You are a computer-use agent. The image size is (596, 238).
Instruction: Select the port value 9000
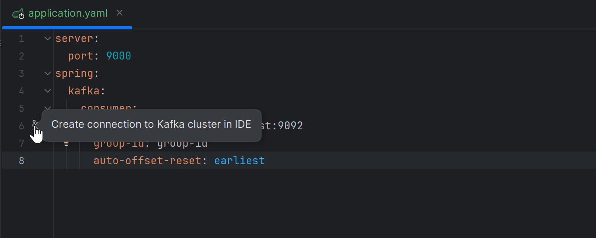click(x=118, y=56)
